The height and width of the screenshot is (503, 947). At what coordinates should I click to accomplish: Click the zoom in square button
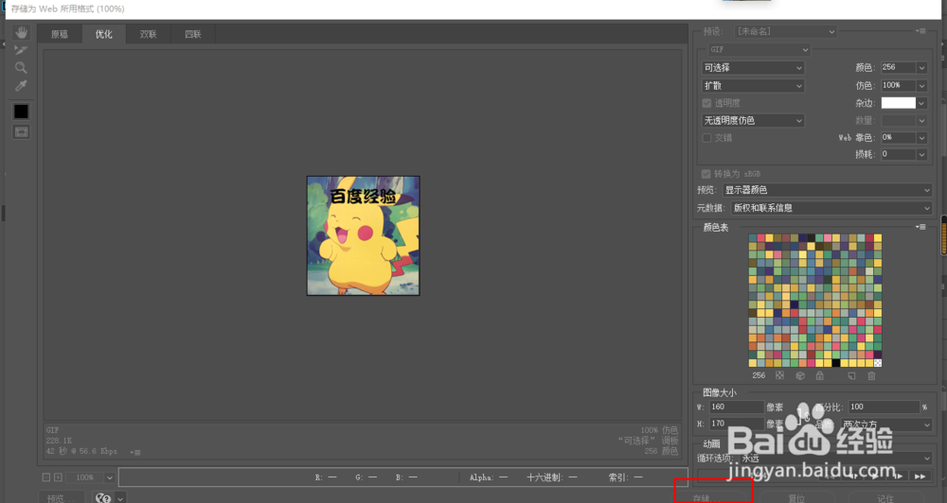58,477
